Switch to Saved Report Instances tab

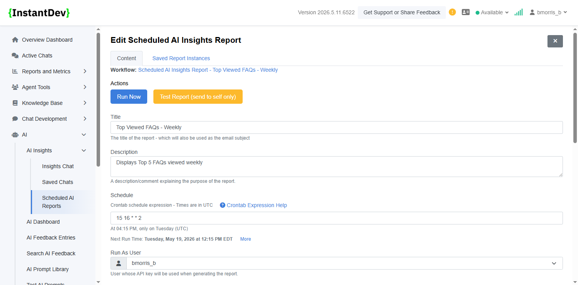point(181,58)
